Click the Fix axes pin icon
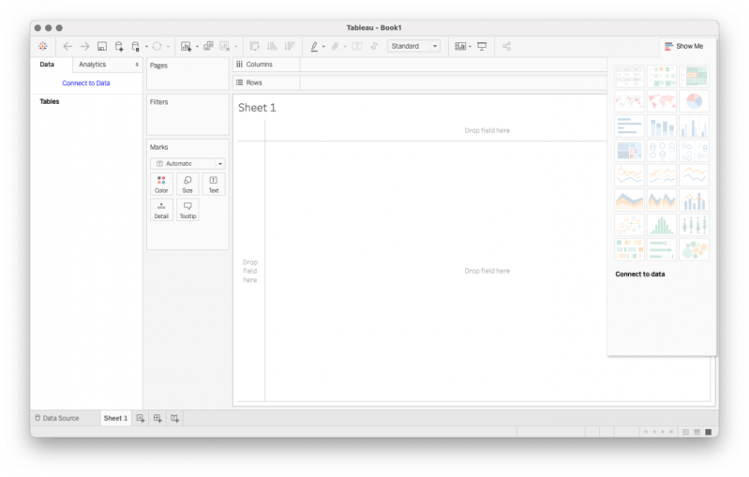The image size is (749, 477). (374, 46)
